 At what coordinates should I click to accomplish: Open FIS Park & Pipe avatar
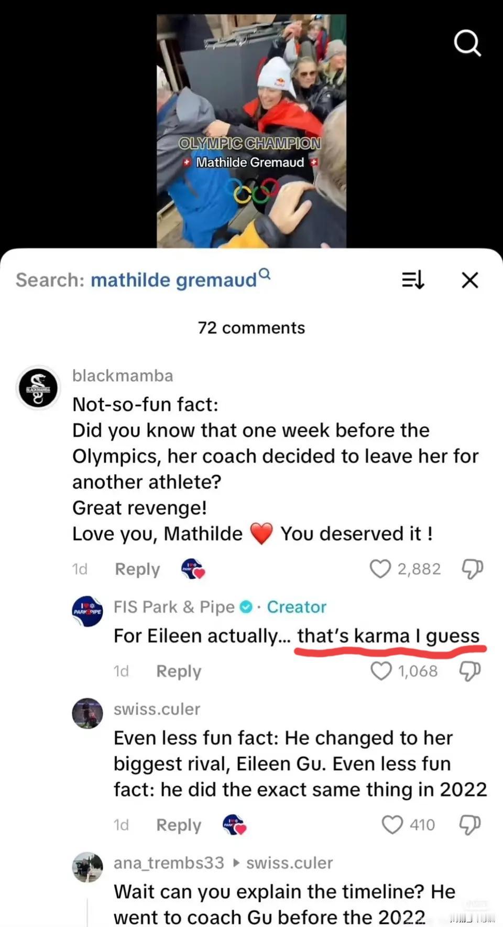pyautogui.click(x=87, y=611)
